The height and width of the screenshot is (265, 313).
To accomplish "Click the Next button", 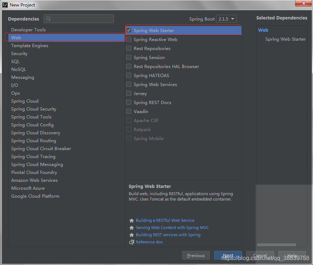I will click(x=228, y=255).
